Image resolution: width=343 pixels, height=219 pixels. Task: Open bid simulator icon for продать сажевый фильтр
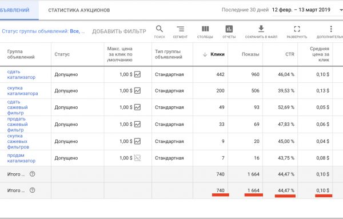(x=137, y=124)
